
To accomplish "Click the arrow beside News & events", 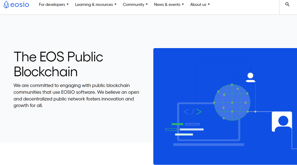I will (x=183, y=4).
